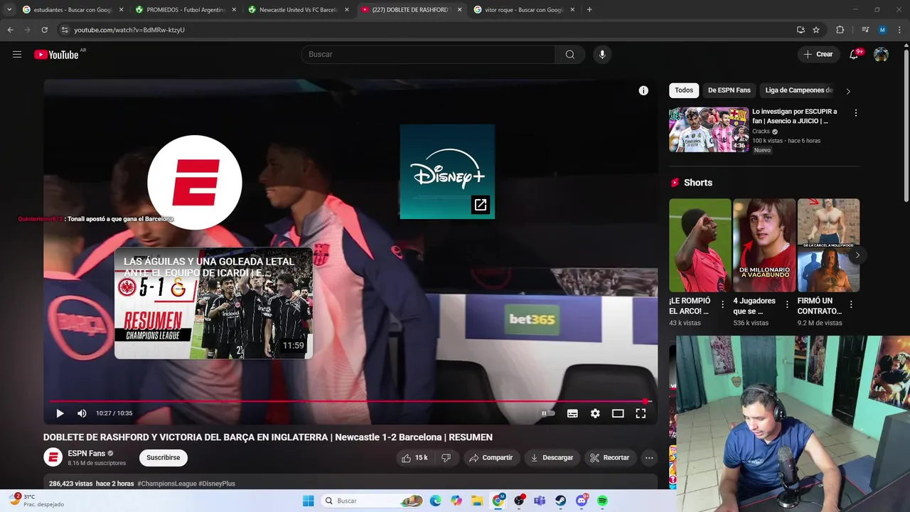Open the ESCUPIR a fan video thumbnail
This screenshot has height=512, width=910.
click(709, 129)
